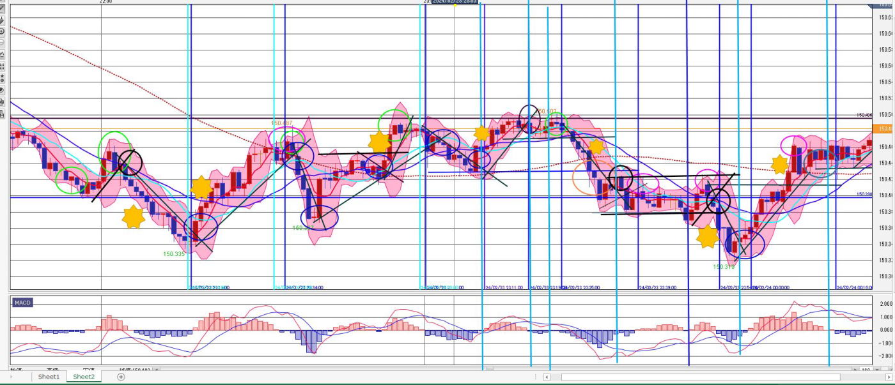Click the grid layout icon
This screenshot has width=895, height=385.
click(x=2, y=66)
